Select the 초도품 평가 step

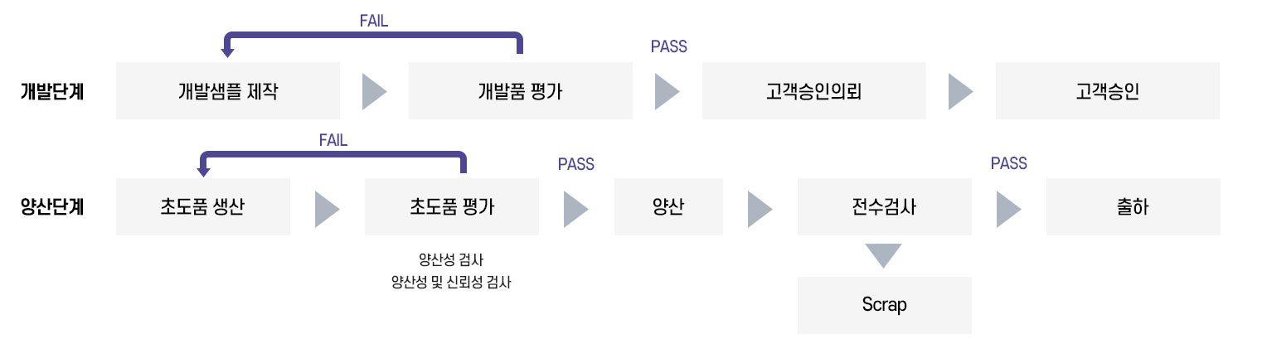[x=452, y=207]
